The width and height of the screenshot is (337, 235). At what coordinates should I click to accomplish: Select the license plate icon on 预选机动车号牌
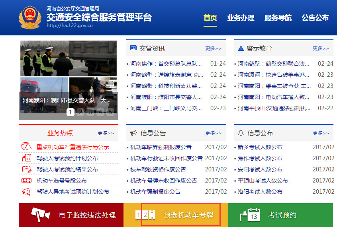tap(144, 214)
